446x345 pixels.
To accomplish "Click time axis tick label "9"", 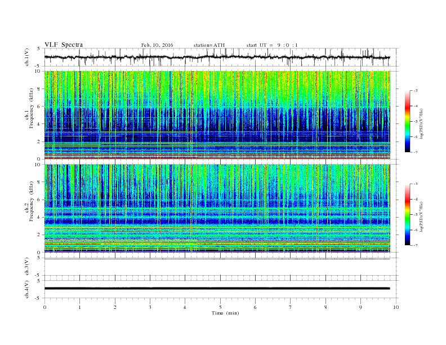I will [360, 307].
